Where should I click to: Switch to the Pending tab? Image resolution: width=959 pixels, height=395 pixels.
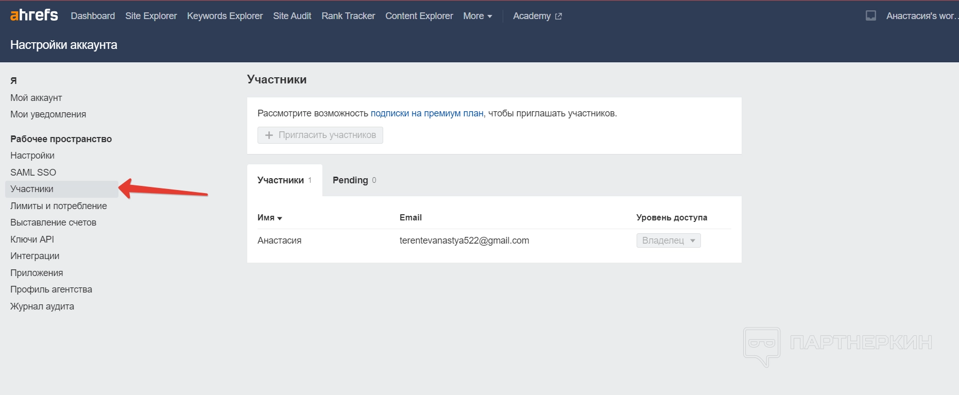(x=354, y=180)
